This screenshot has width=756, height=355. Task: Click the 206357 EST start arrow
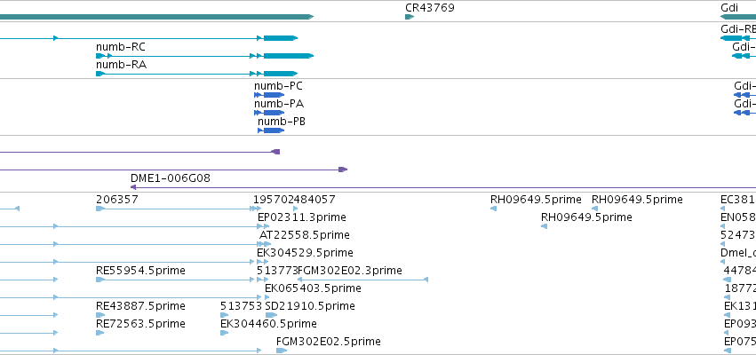[x=100, y=209]
